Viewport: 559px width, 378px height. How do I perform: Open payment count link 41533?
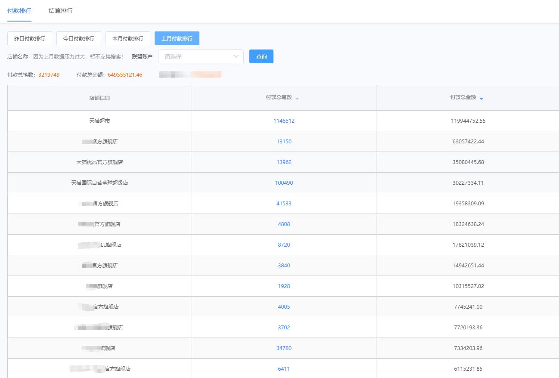[x=284, y=204]
